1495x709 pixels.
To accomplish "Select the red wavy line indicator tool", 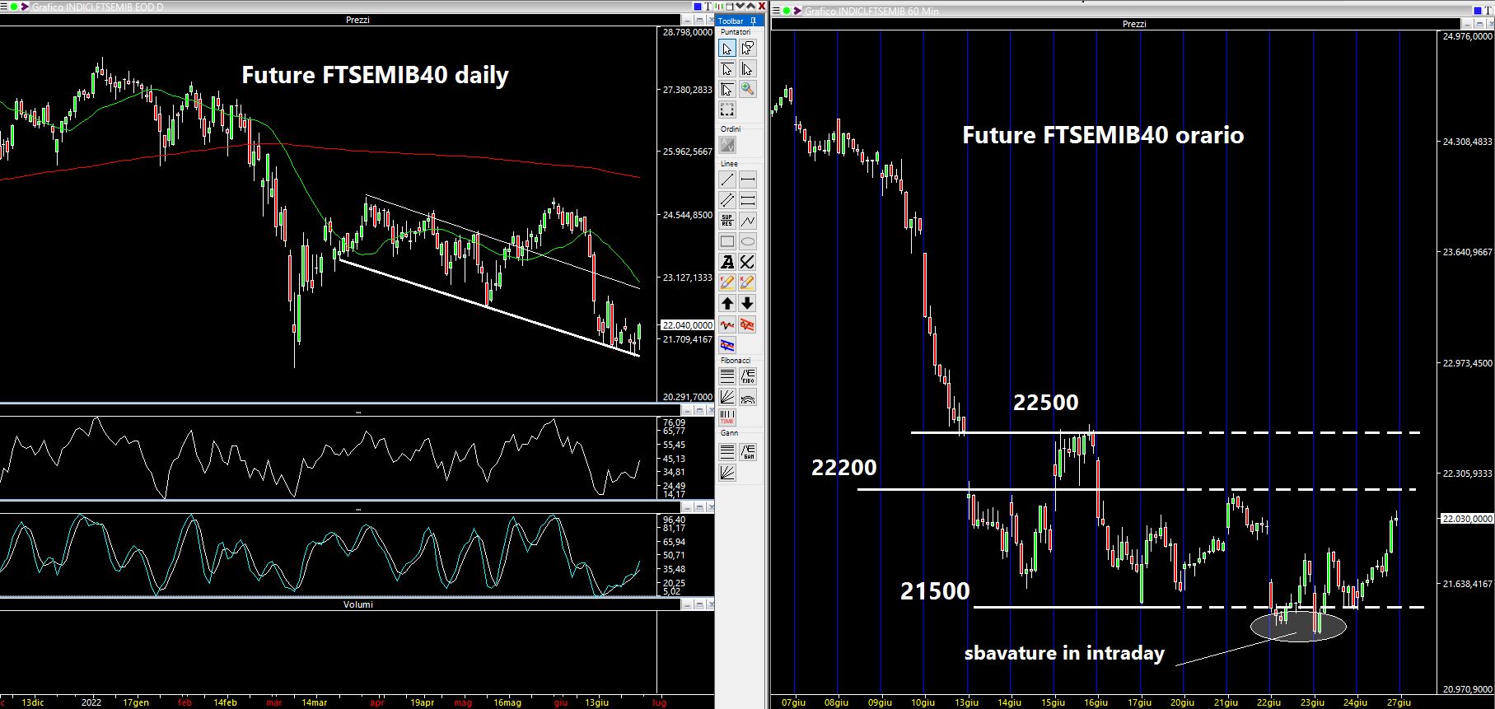I will coord(727,324).
